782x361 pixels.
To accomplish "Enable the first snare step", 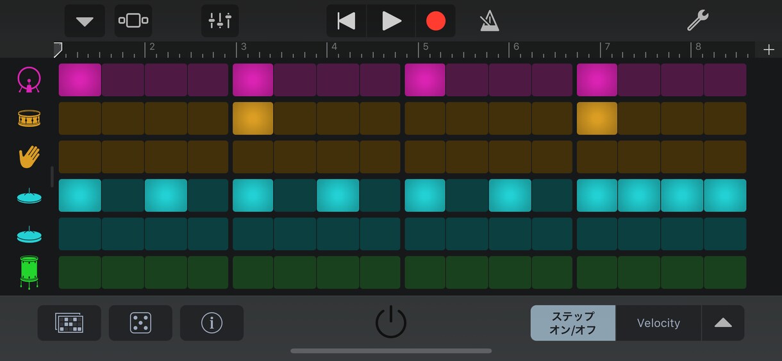I will pyautogui.click(x=80, y=118).
